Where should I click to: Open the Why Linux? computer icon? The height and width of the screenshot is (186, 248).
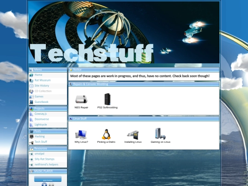[x=81, y=135]
